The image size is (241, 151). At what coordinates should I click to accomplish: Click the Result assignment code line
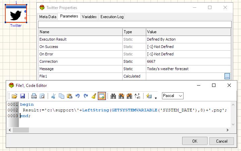(125, 110)
